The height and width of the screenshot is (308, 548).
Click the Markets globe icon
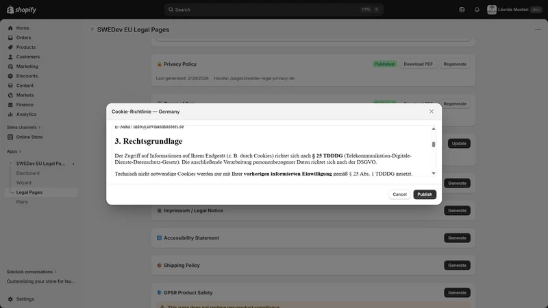[x=10, y=95]
